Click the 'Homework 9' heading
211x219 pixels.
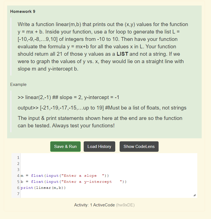22,12
